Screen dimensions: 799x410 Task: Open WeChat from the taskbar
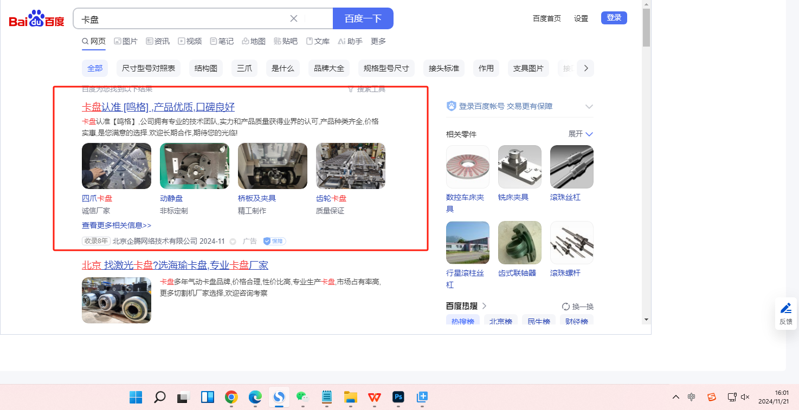coord(302,397)
